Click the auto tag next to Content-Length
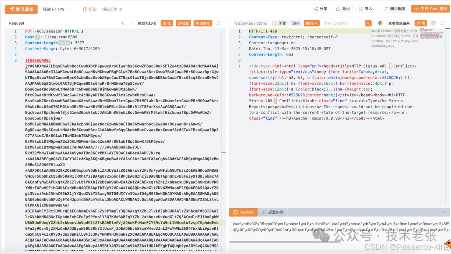Viewport: 451px width, 254px height. coord(64,43)
